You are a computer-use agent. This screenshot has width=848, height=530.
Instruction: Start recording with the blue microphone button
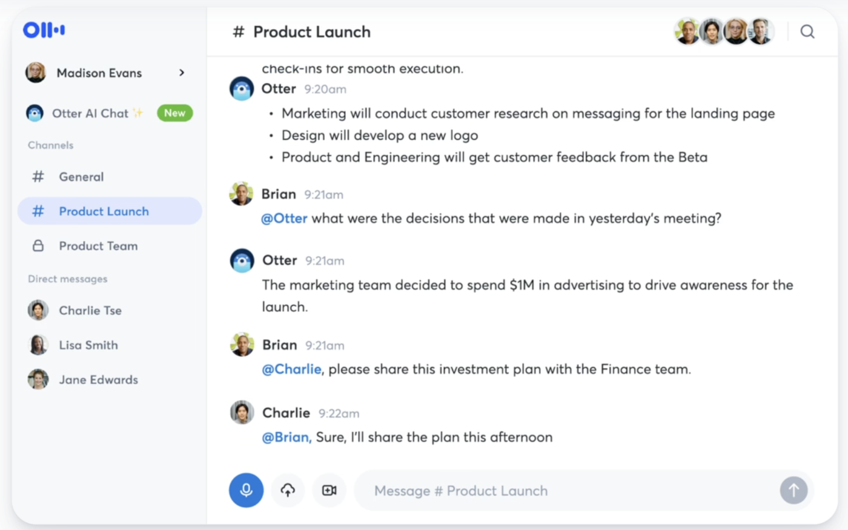pyautogui.click(x=246, y=490)
